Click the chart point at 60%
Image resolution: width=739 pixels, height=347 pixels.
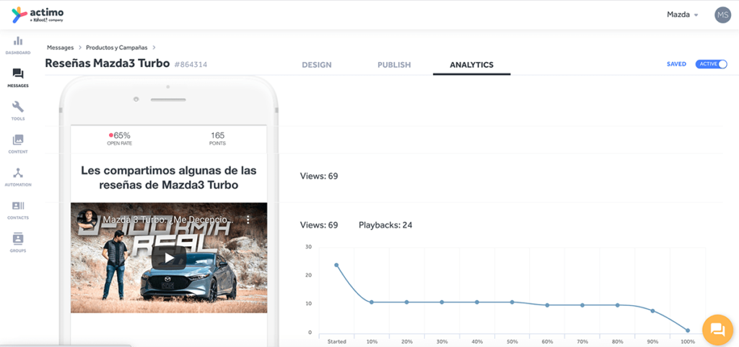(547, 305)
